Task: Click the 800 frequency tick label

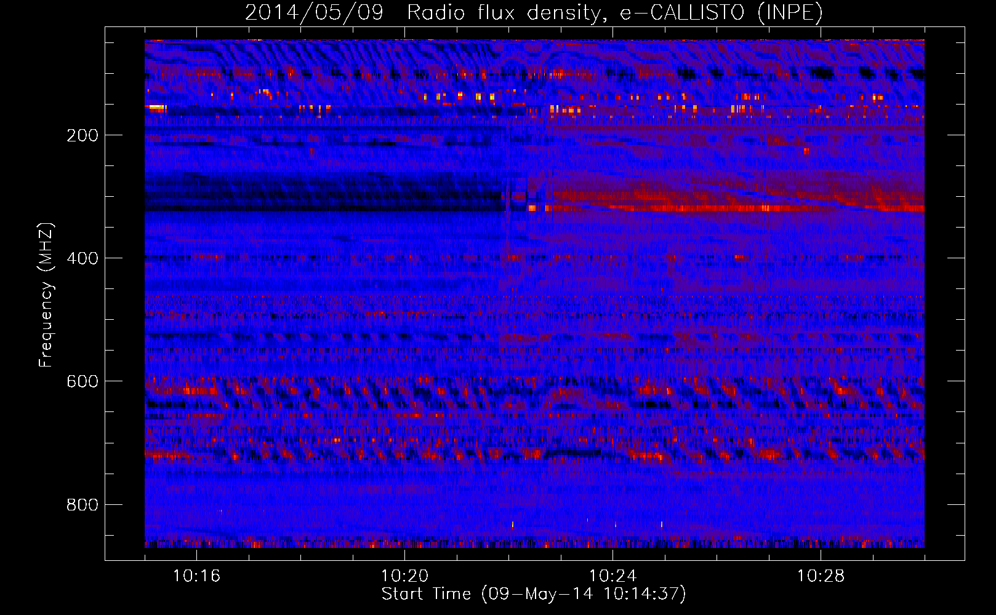Action: 82,505
